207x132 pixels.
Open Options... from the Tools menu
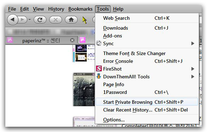coord(147,120)
